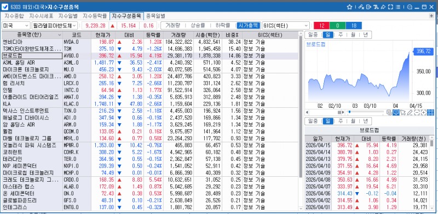Image resolution: width=438 pixels, height=214 pixels.
Task: Select the 온 세미콘덕터 row
Action: point(149,193)
